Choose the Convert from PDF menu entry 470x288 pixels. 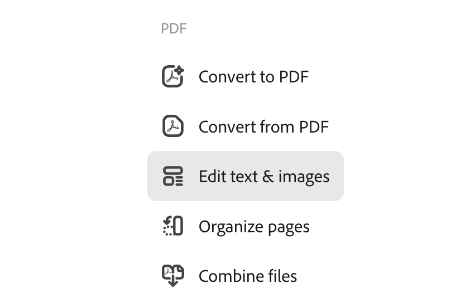[x=246, y=126]
